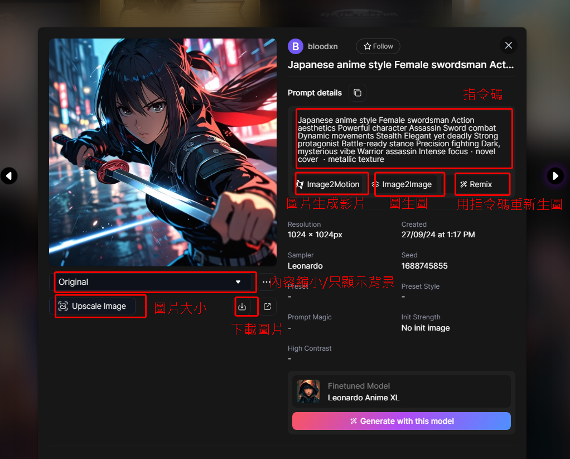Click the 'High Contrast' label
The height and width of the screenshot is (459, 570).
310,348
